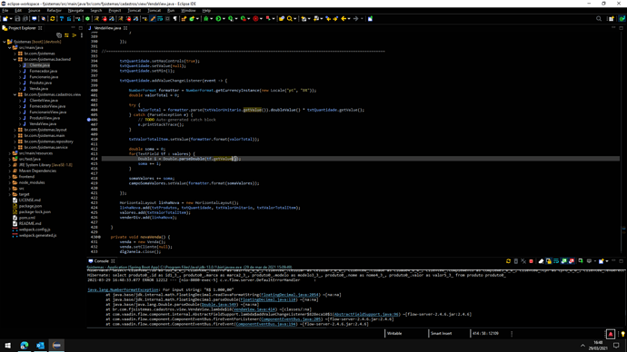Toggle show console on standard error
The image size is (627, 352).
(x=572, y=261)
